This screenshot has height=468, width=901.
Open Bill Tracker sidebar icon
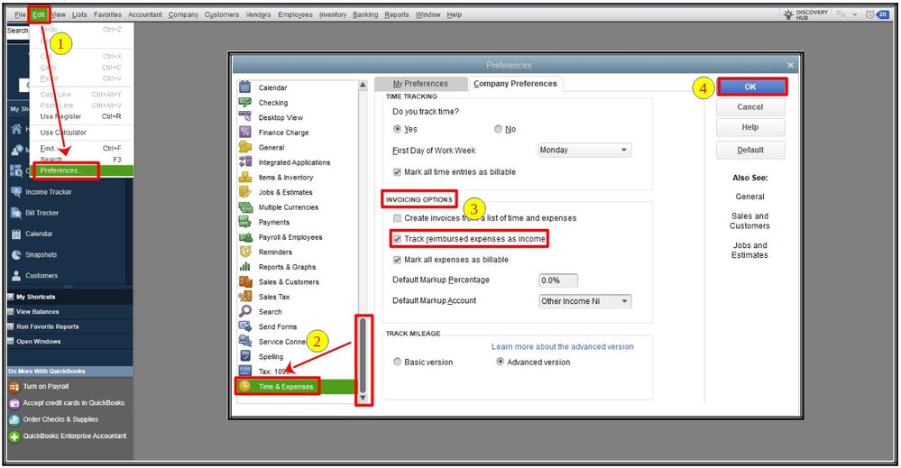[16, 213]
